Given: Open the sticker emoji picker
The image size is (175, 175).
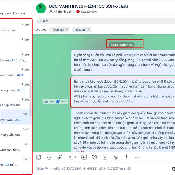Looking at the screenshot, I should 38,157.
